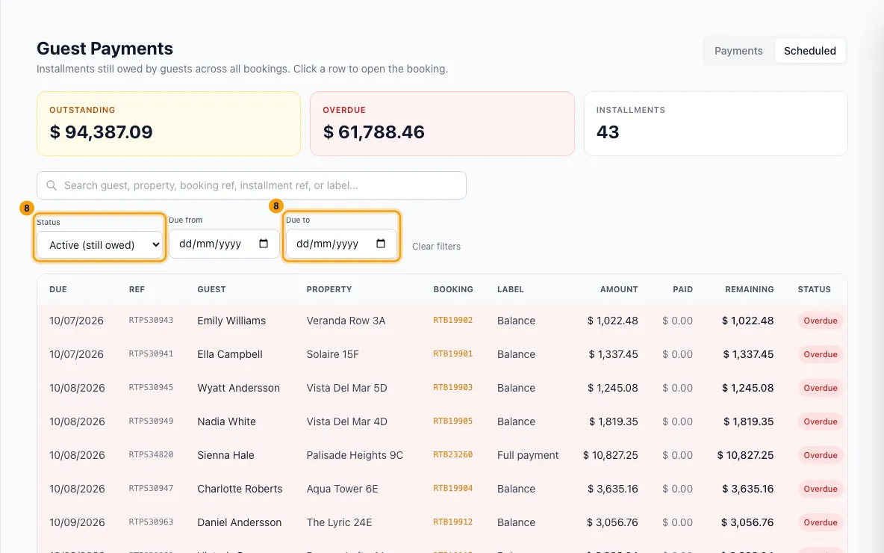Image resolution: width=884 pixels, height=553 pixels.
Task: Click property The Lyric 24E
Action: (340, 522)
